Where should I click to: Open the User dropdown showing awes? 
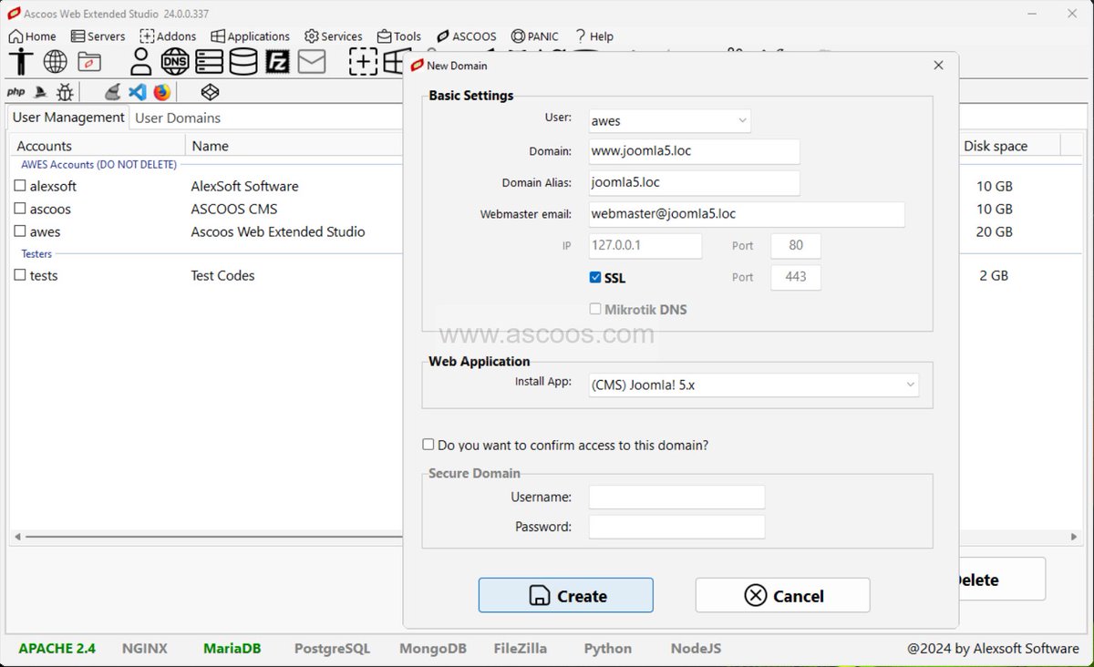[670, 120]
